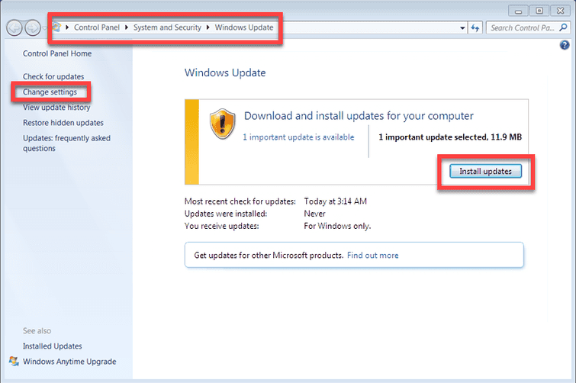
Task: Click the Control Panel address bar icon
Action: [x=56, y=27]
